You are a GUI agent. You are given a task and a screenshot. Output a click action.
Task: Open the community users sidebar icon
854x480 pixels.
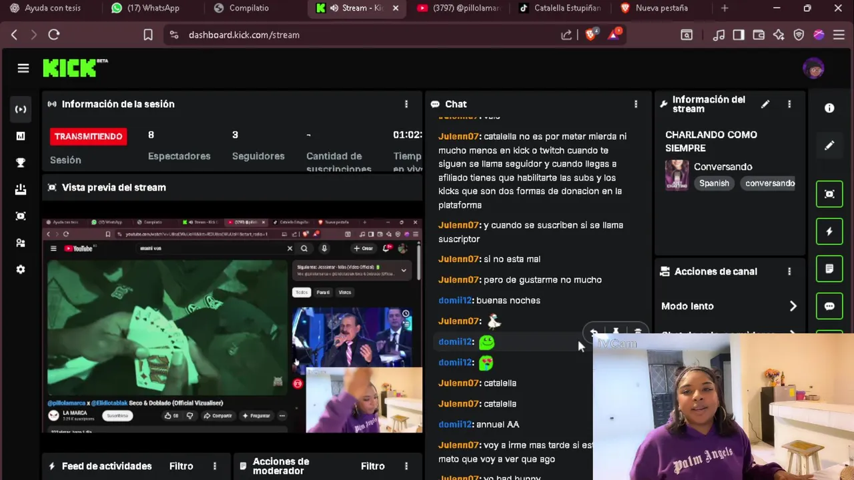coord(21,243)
